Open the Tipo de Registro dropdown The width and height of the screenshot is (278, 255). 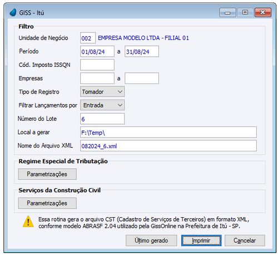click(102, 92)
